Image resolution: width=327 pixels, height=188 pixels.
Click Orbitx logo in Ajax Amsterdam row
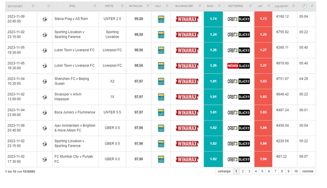tap(238, 128)
